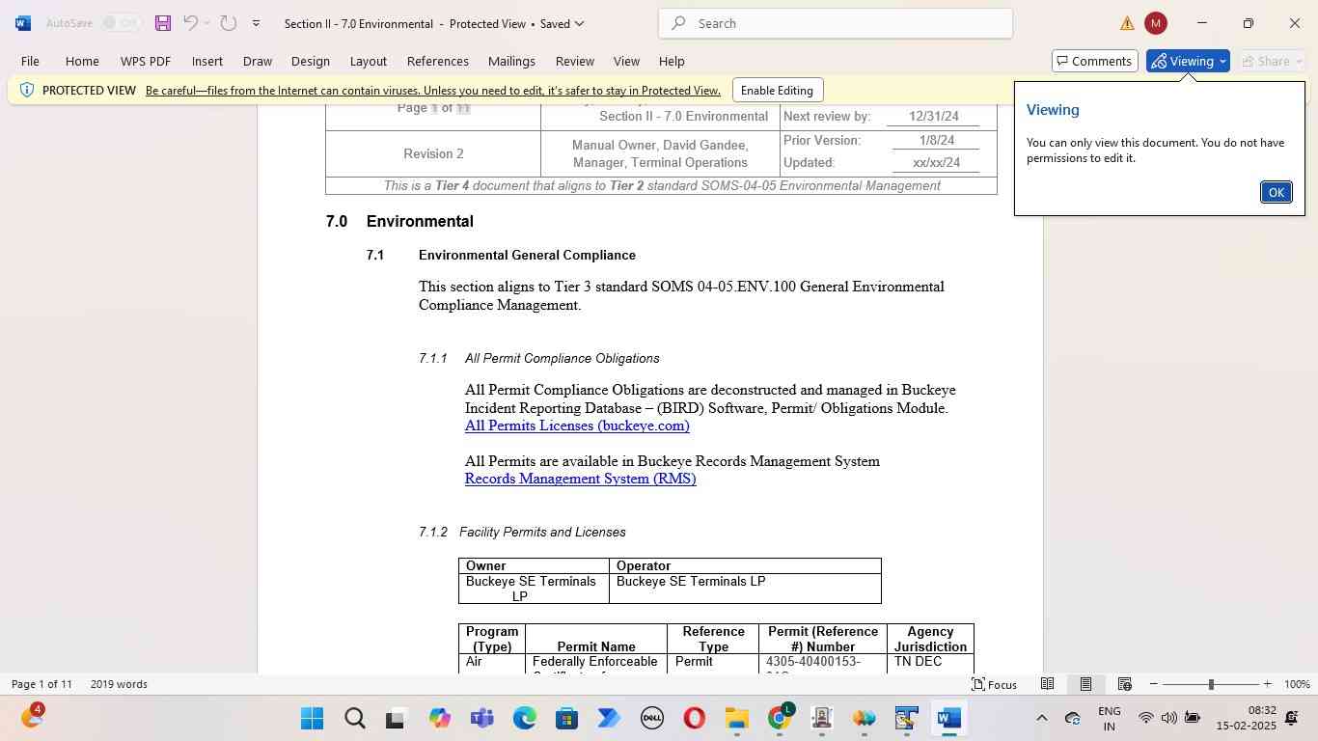
Task: Launch Opera browser from the taskbar
Action: coord(694,719)
